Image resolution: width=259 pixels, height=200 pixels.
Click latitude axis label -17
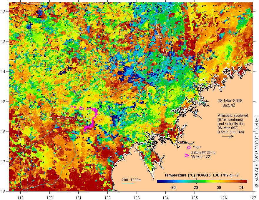click(3, 161)
